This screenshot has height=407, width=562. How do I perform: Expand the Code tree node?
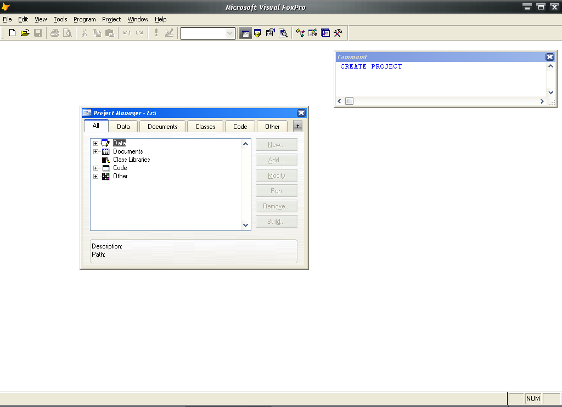pos(95,168)
